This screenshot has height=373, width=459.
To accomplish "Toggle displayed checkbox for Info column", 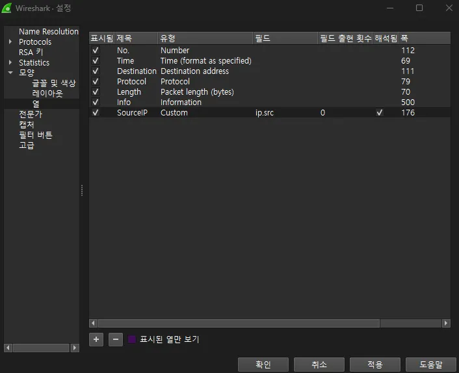I will 96,102.
